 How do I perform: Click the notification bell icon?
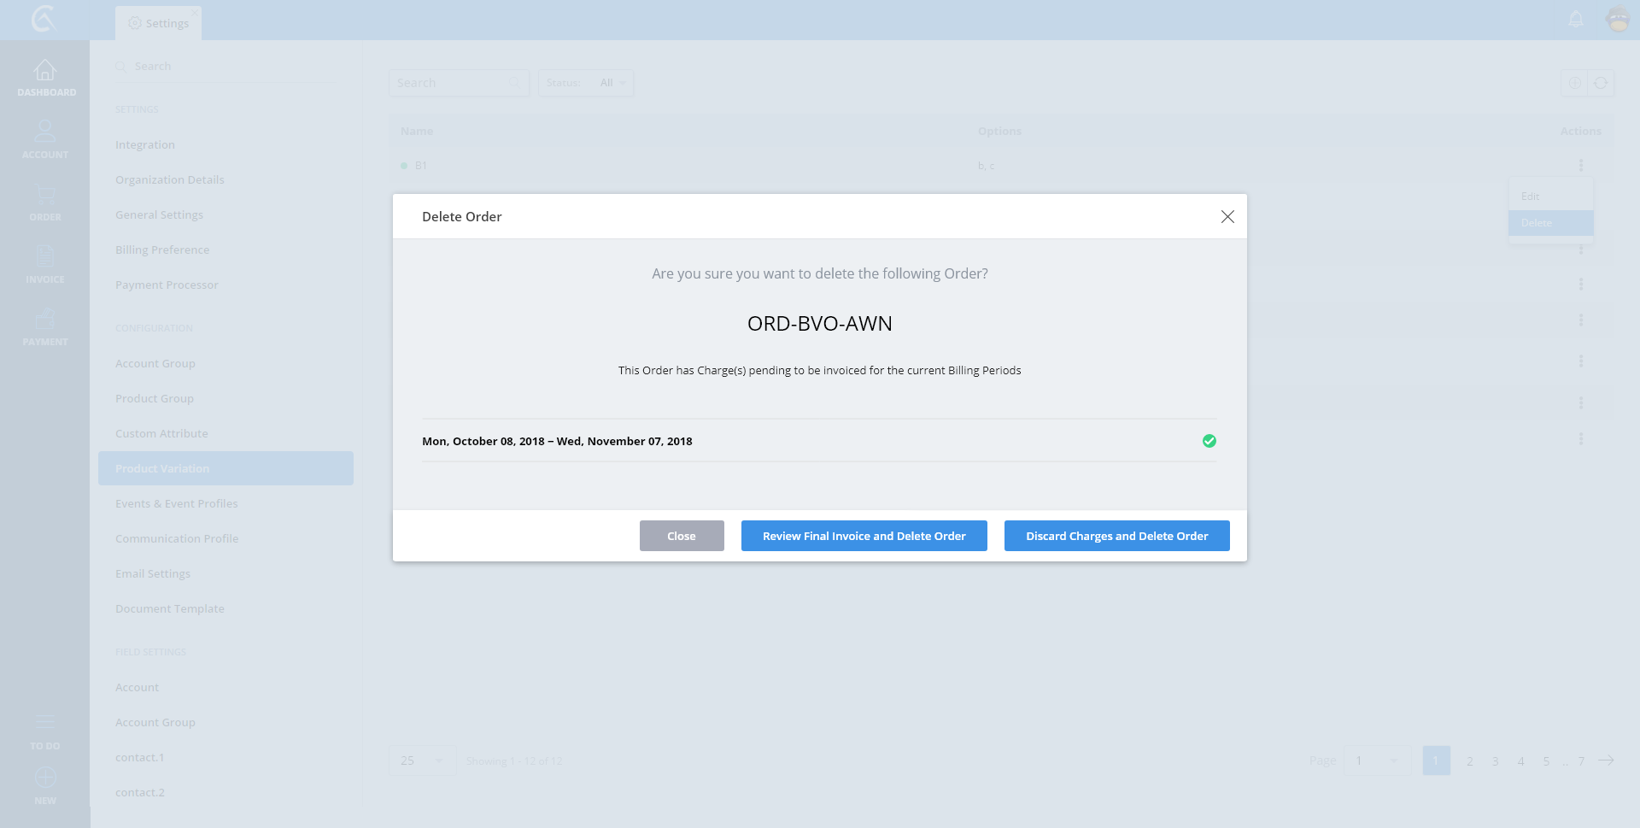(x=1576, y=19)
